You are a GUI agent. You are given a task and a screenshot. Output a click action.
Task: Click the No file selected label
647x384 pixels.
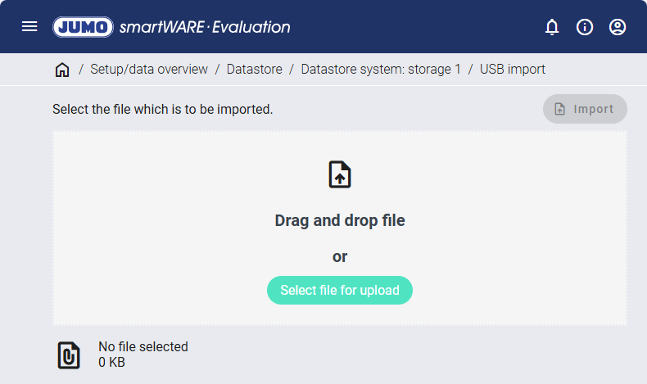143,347
